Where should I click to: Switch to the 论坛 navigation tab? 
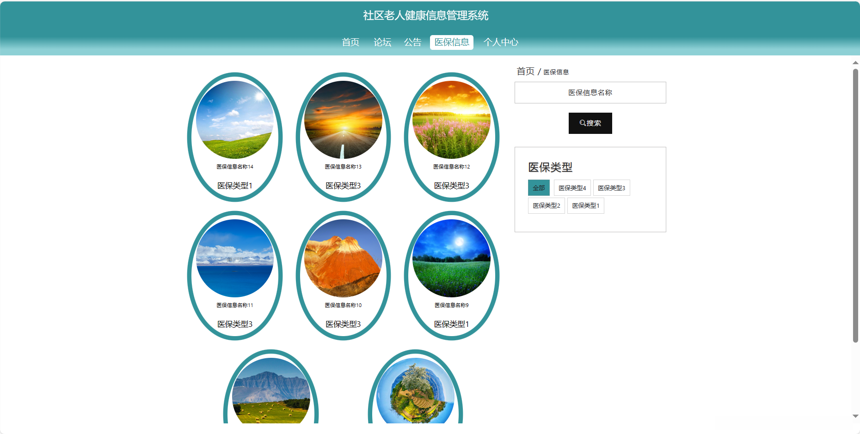(383, 42)
